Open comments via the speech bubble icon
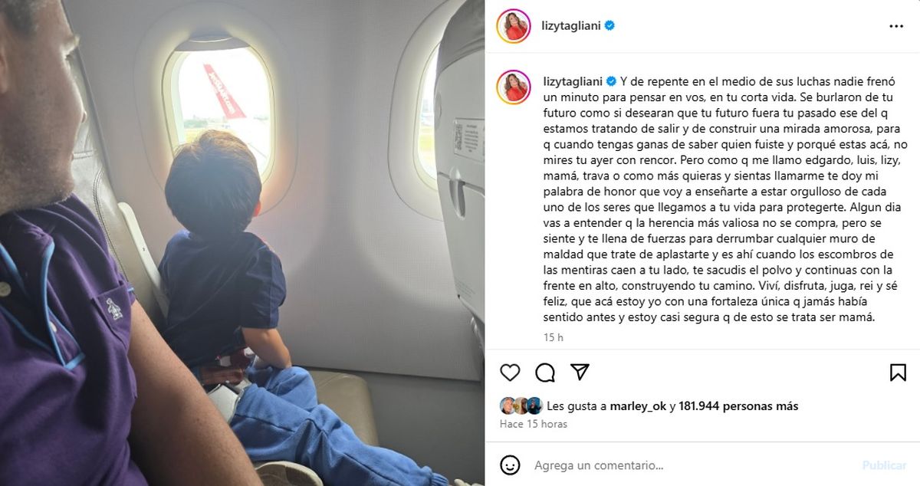Viewport: 920px width, 486px height. 545,373
